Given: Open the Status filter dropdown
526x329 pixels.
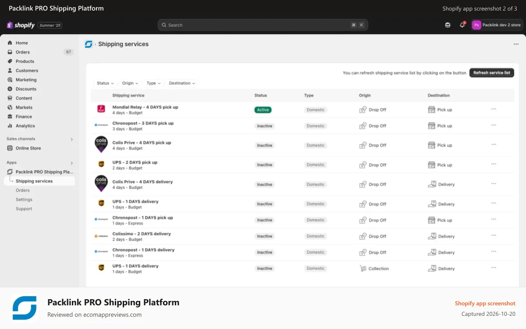Looking at the screenshot, I should (105, 83).
